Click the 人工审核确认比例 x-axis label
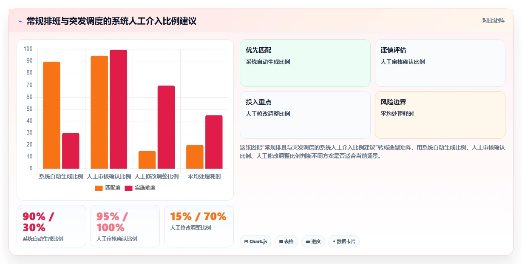The height and width of the screenshot is (264, 522). [109, 176]
